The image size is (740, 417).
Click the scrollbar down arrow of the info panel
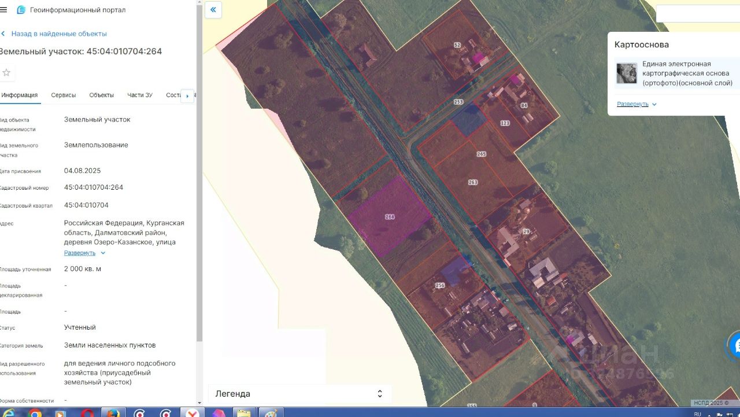tap(199, 403)
